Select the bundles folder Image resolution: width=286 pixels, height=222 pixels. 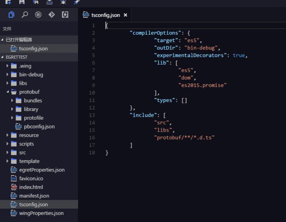39,100
